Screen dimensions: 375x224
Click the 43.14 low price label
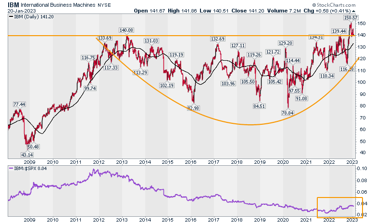point(27,155)
